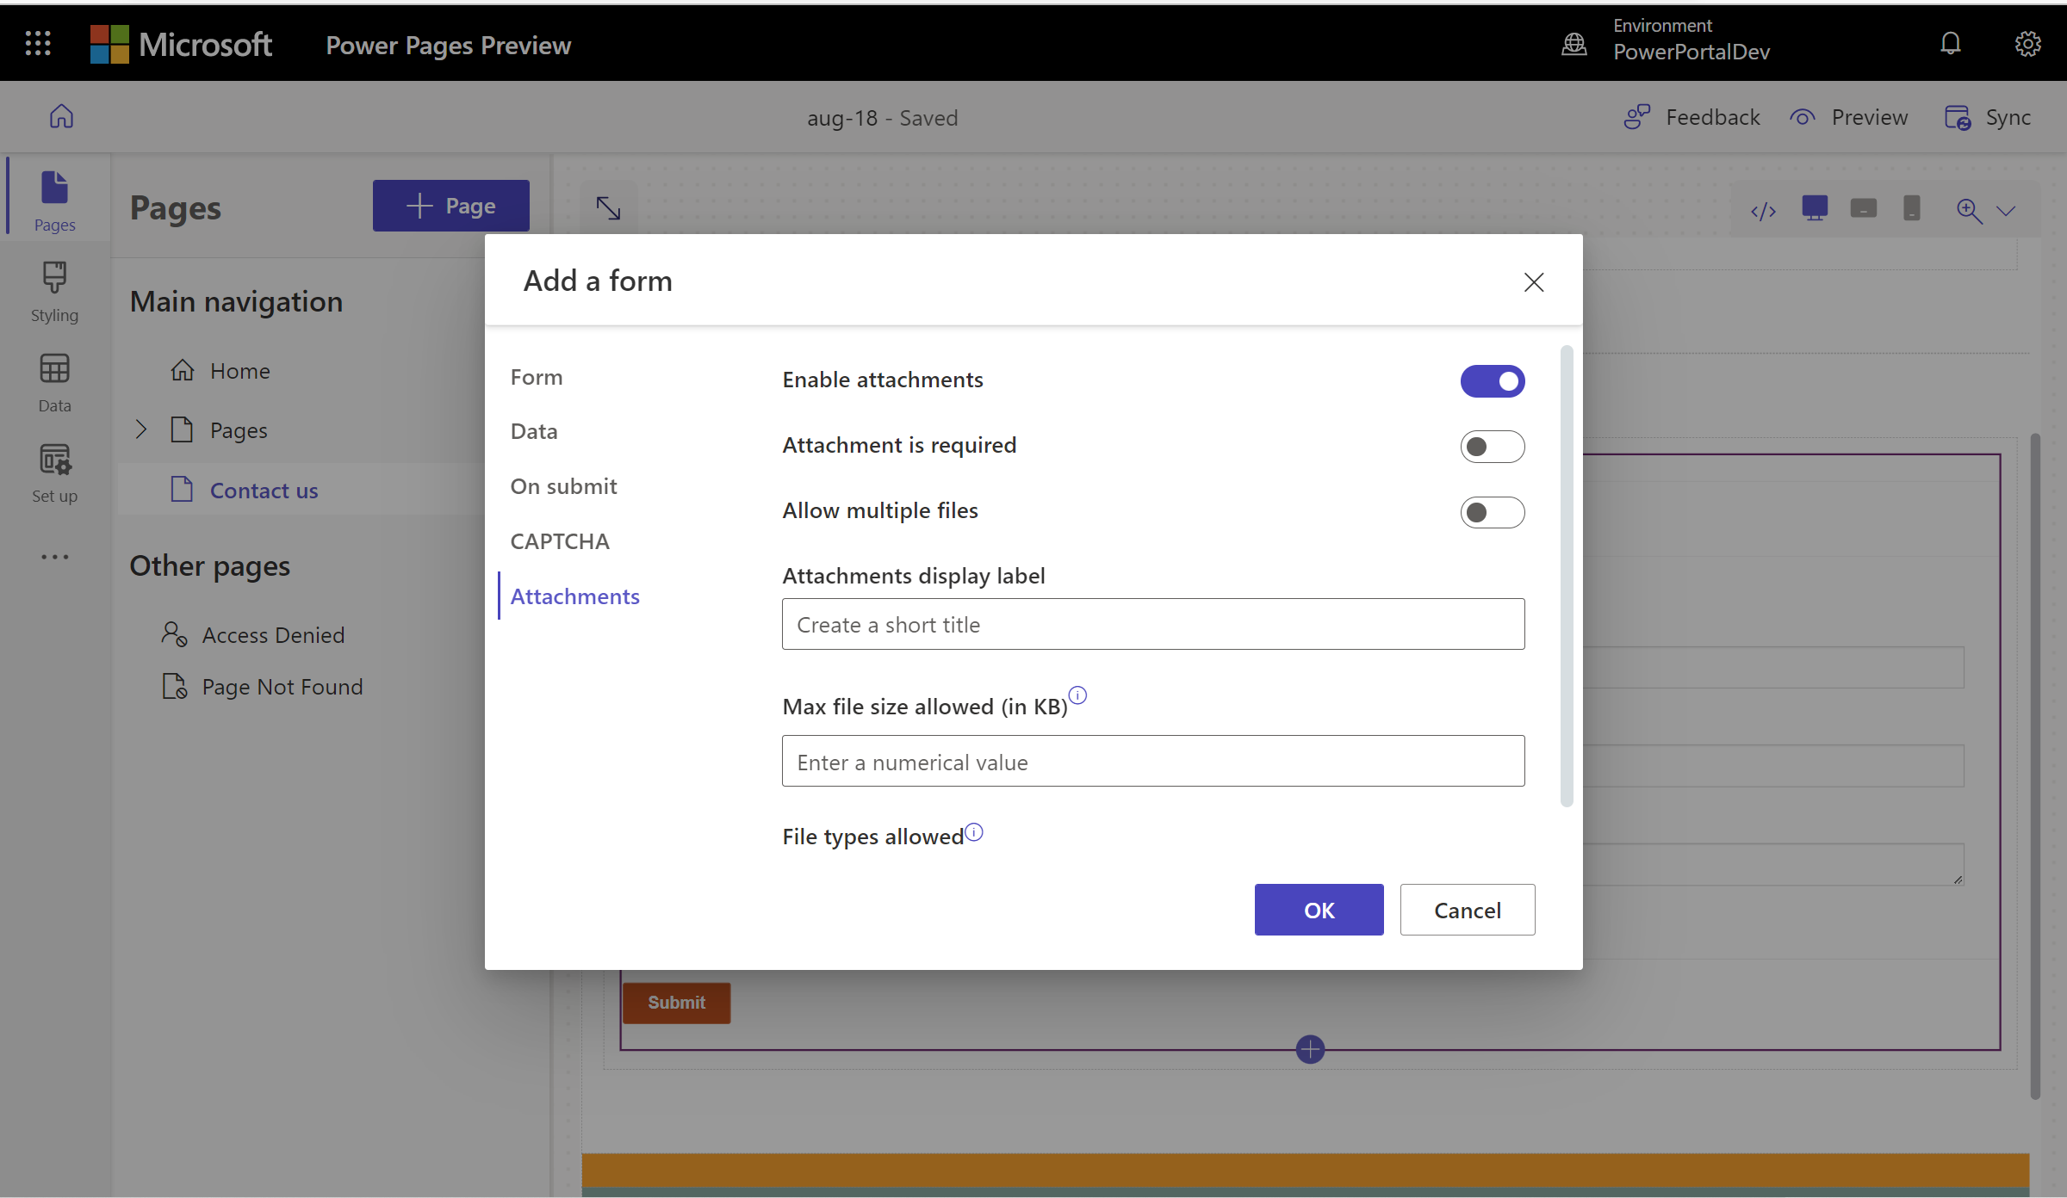The width and height of the screenshot is (2067, 1198).
Task: Click the tablet preview icon in toolbar
Action: (x=1863, y=210)
